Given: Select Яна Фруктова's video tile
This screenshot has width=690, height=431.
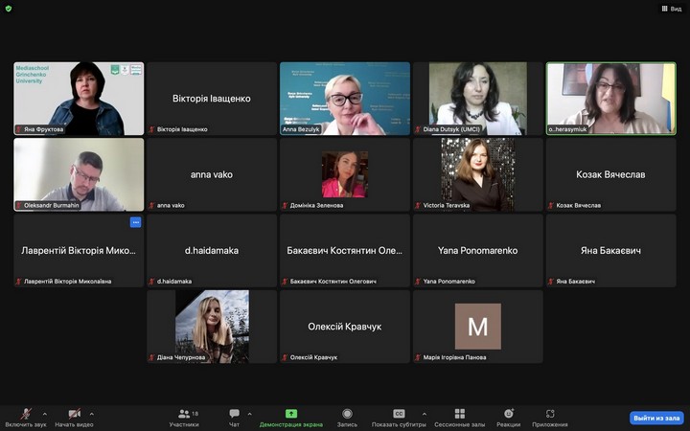Looking at the screenshot, I should pos(79,98).
